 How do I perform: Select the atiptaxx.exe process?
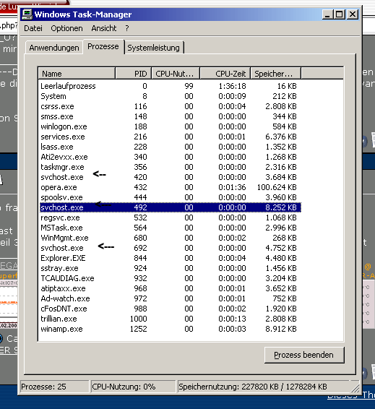tap(171, 288)
